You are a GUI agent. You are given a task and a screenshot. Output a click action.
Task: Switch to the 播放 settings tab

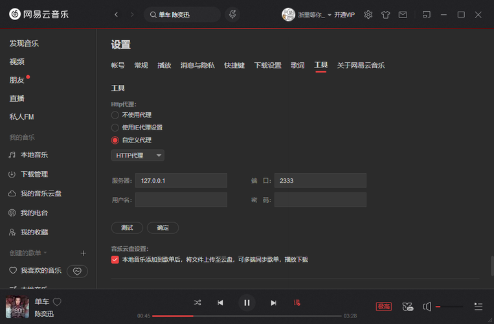click(x=164, y=65)
